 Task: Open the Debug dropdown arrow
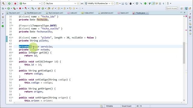pos(5,8)
